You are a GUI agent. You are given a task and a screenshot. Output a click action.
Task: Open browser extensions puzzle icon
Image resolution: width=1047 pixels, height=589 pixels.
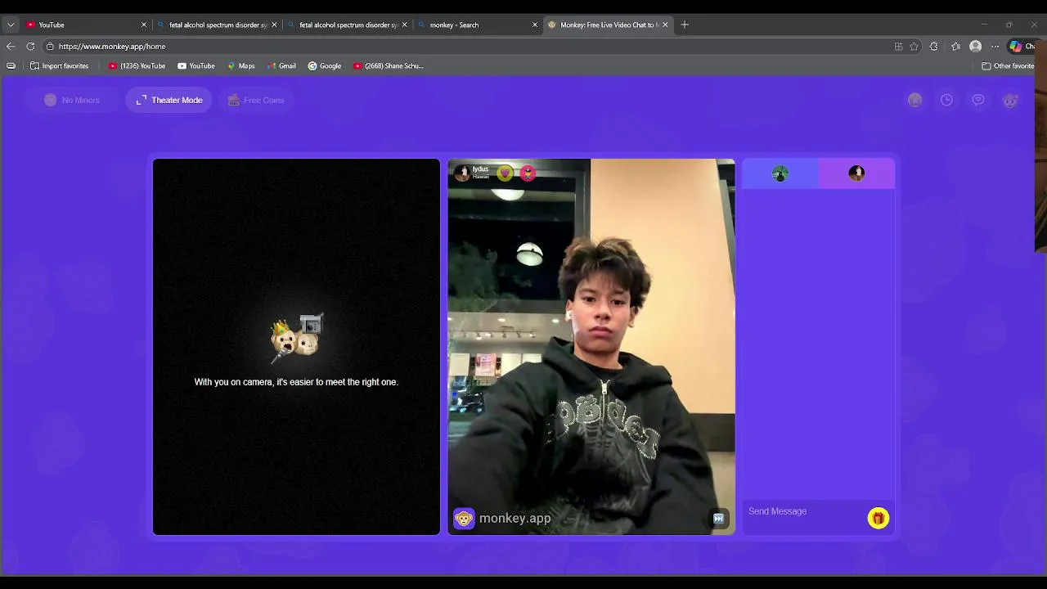coord(934,47)
